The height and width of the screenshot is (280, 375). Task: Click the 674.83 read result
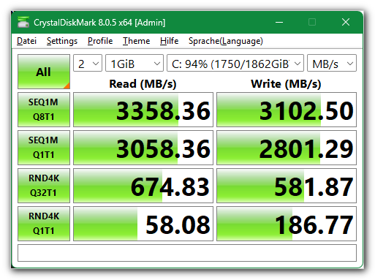[143, 186]
